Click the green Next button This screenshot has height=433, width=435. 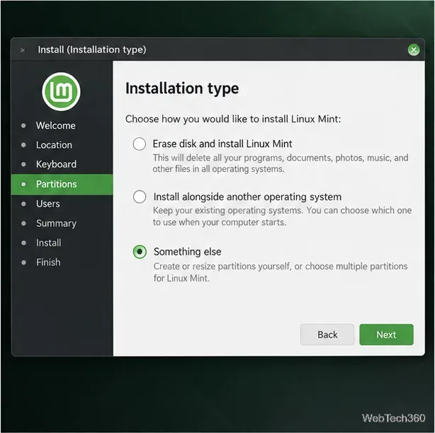pyautogui.click(x=386, y=335)
